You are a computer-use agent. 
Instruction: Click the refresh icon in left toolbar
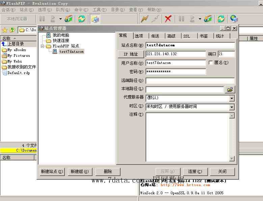click(x=81, y=19)
